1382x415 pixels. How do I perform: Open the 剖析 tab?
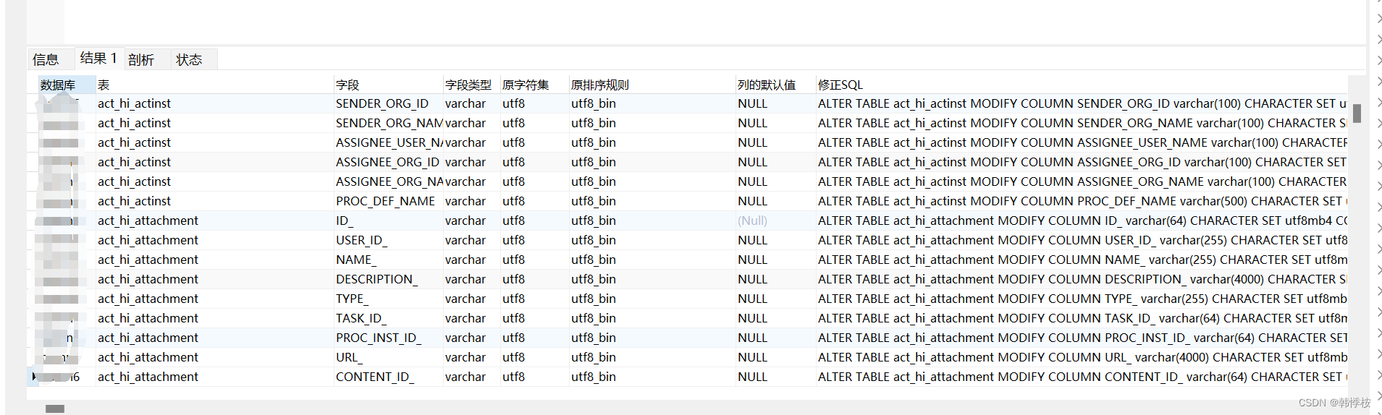coord(141,59)
